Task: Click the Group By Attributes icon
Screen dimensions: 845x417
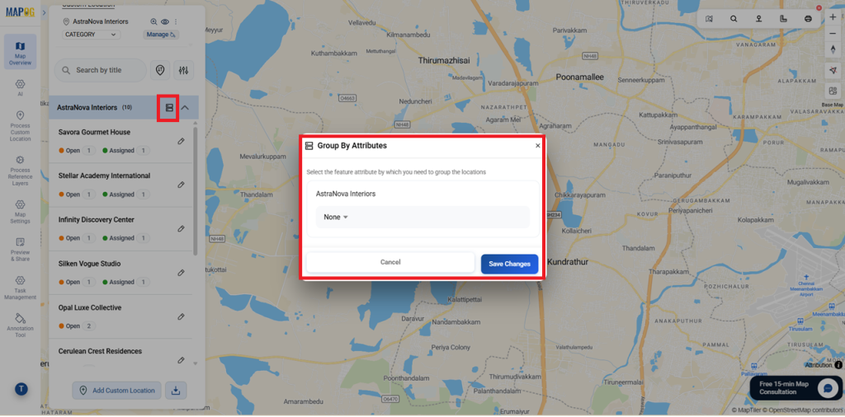Action: tap(169, 108)
